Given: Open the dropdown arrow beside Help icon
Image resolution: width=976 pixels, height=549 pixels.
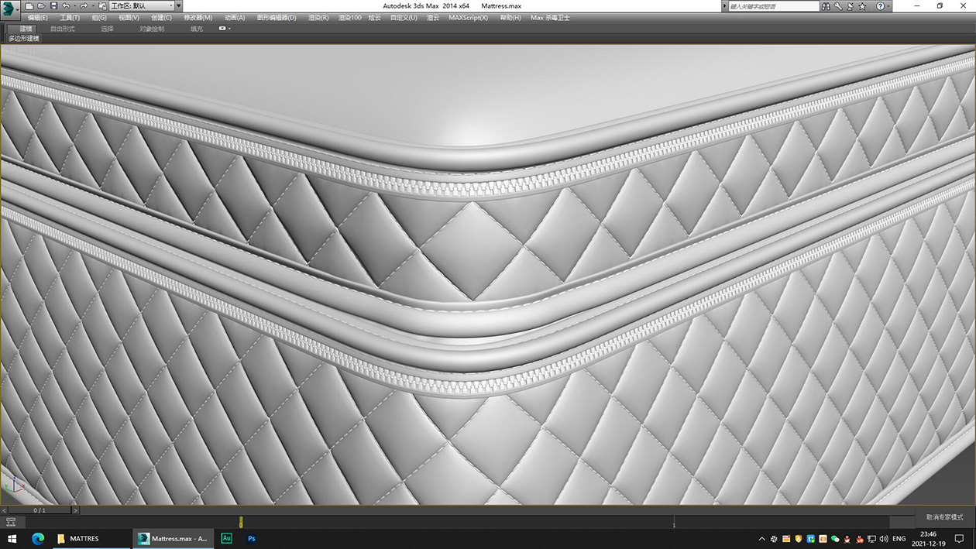Looking at the screenshot, I should click(888, 6).
